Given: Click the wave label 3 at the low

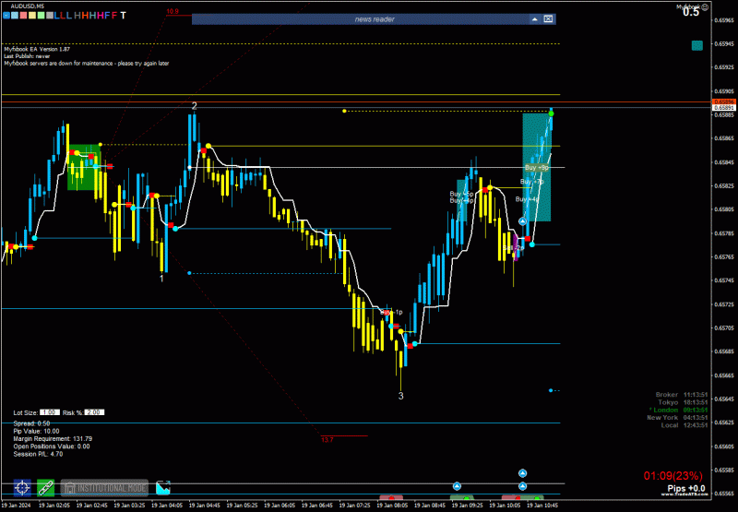Looking at the screenshot, I should 400,396.
